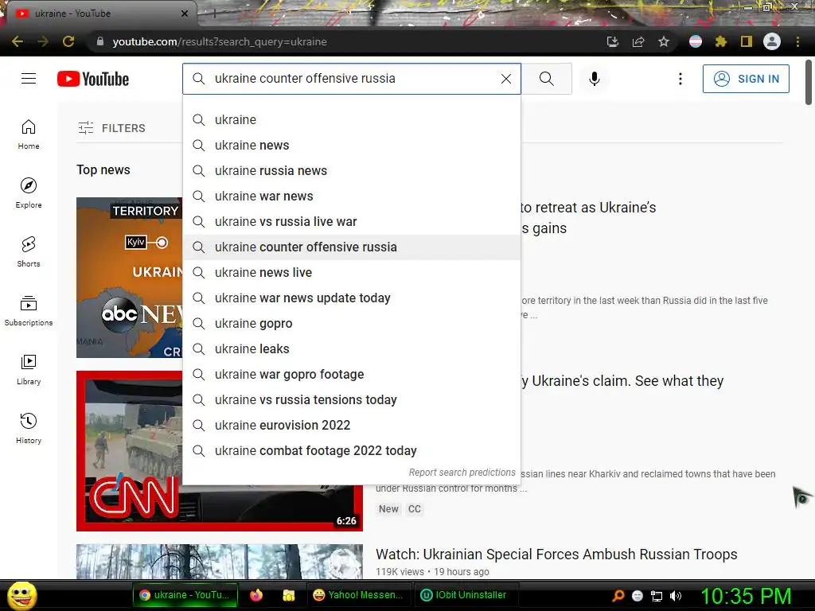Open the CNN video thumbnail
815x611 pixels.
pos(130,450)
